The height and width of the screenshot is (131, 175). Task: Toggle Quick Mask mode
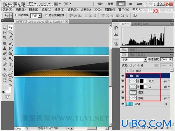tap(8, 97)
